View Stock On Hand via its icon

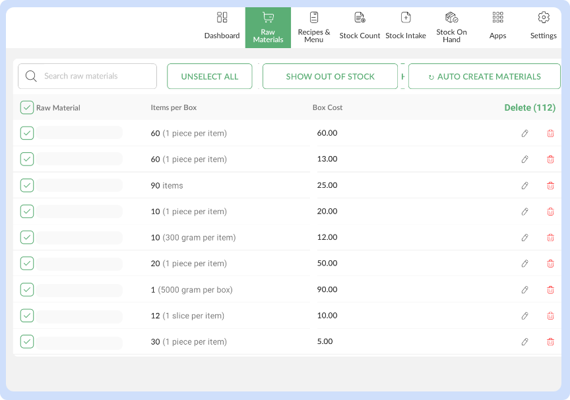(451, 17)
